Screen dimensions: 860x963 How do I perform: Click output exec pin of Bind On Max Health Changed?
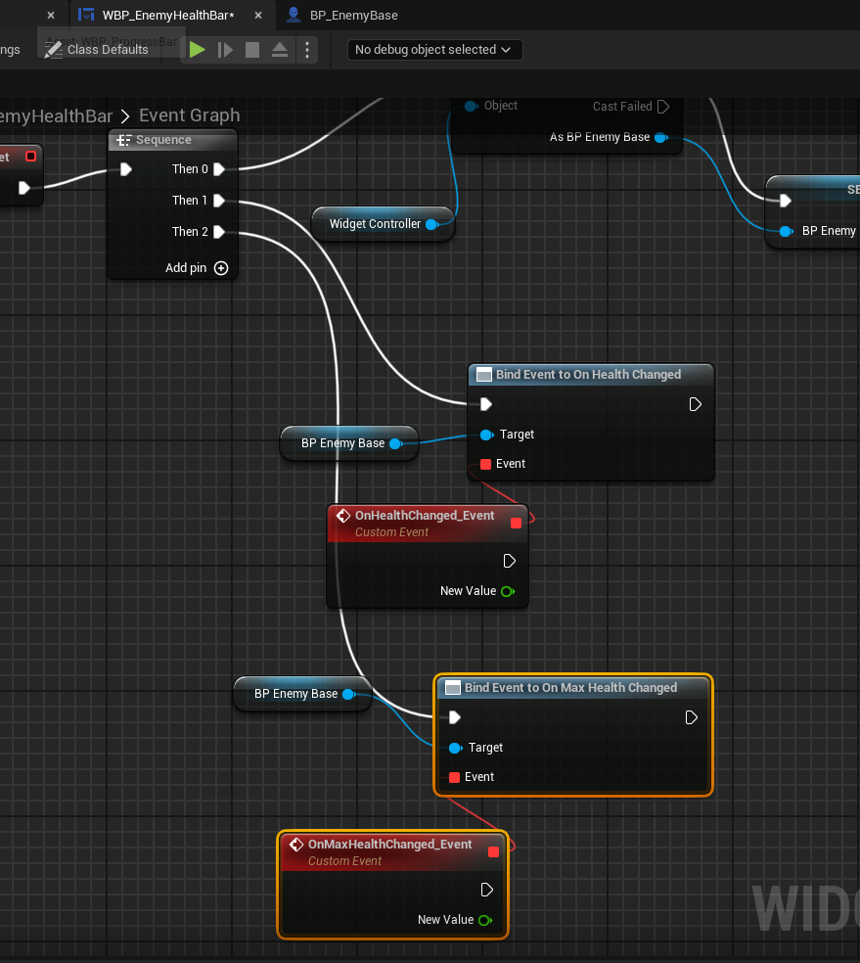691,718
